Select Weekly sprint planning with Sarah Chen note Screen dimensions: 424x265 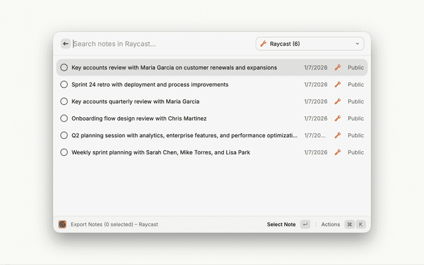pos(160,152)
